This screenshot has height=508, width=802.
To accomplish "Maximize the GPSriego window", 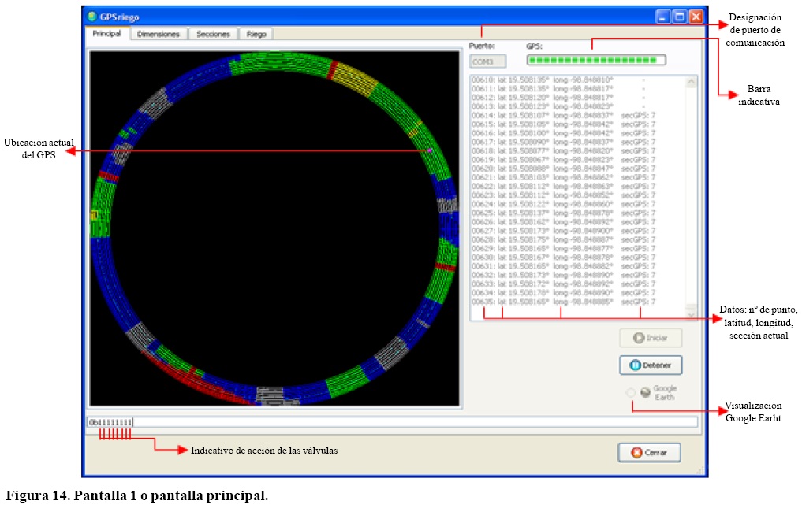I will (679, 16).
